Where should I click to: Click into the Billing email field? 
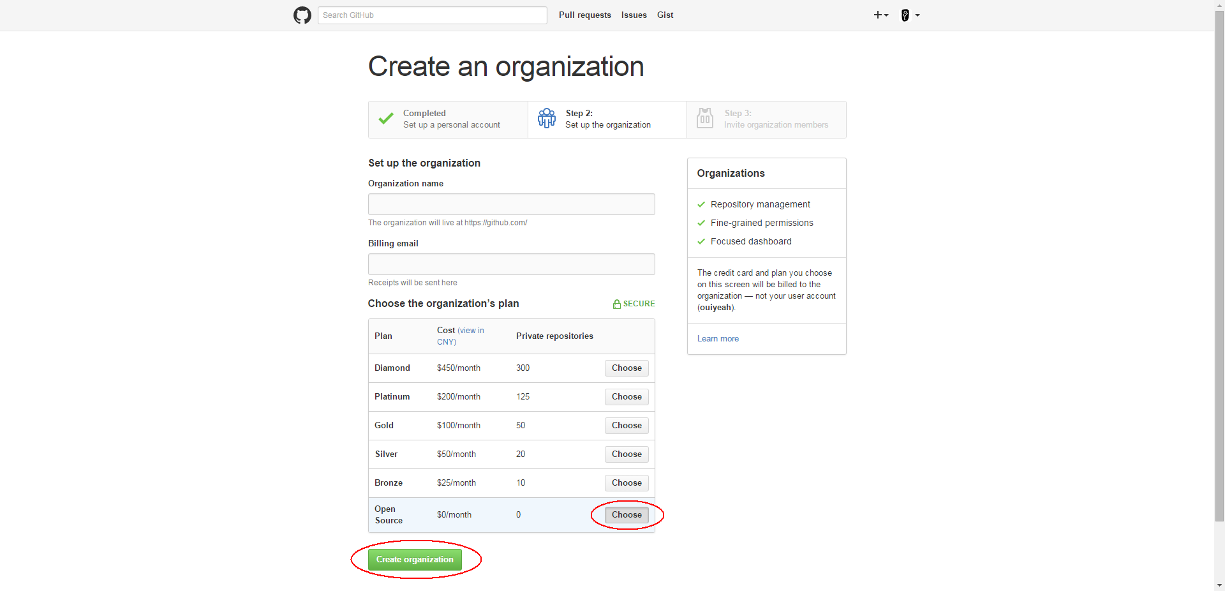pyautogui.click(x=512, y=264)
